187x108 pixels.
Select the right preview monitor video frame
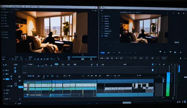pos(144,28)
